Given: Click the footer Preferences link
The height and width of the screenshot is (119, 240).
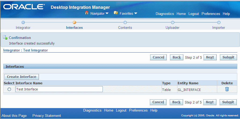Looking at the screenshot, I should click(138, 110).
